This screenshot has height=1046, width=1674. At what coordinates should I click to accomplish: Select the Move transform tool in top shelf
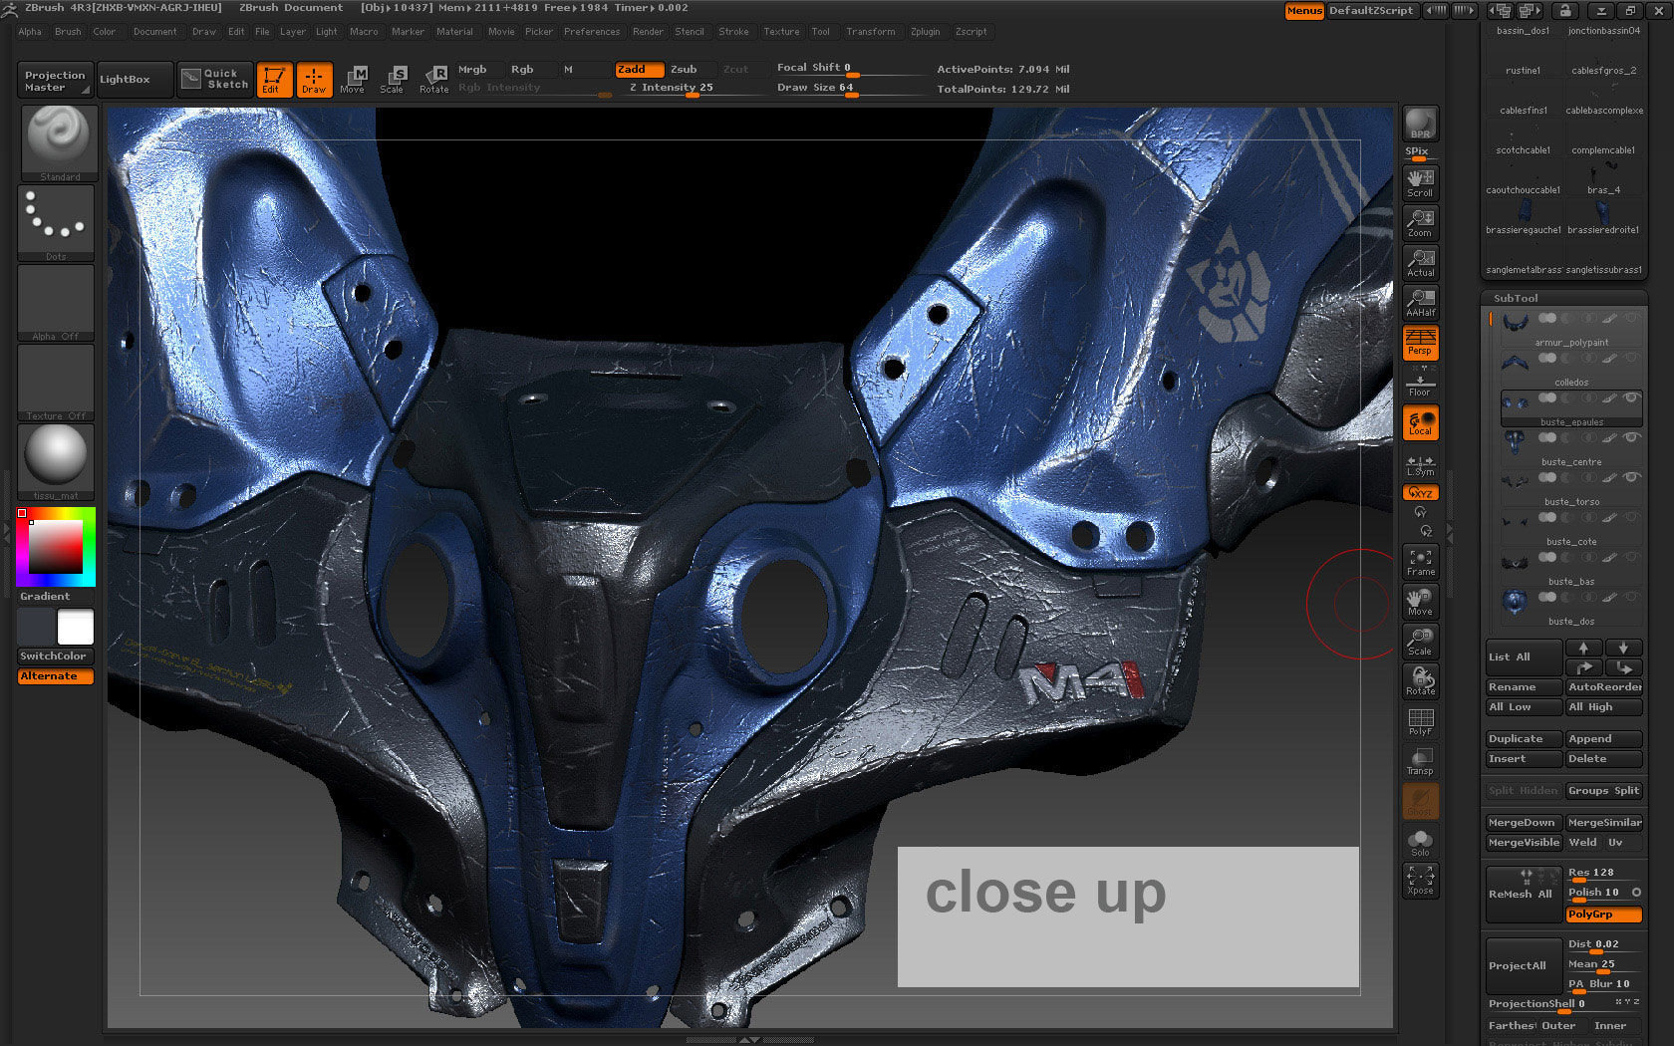[x=354, y=80]
